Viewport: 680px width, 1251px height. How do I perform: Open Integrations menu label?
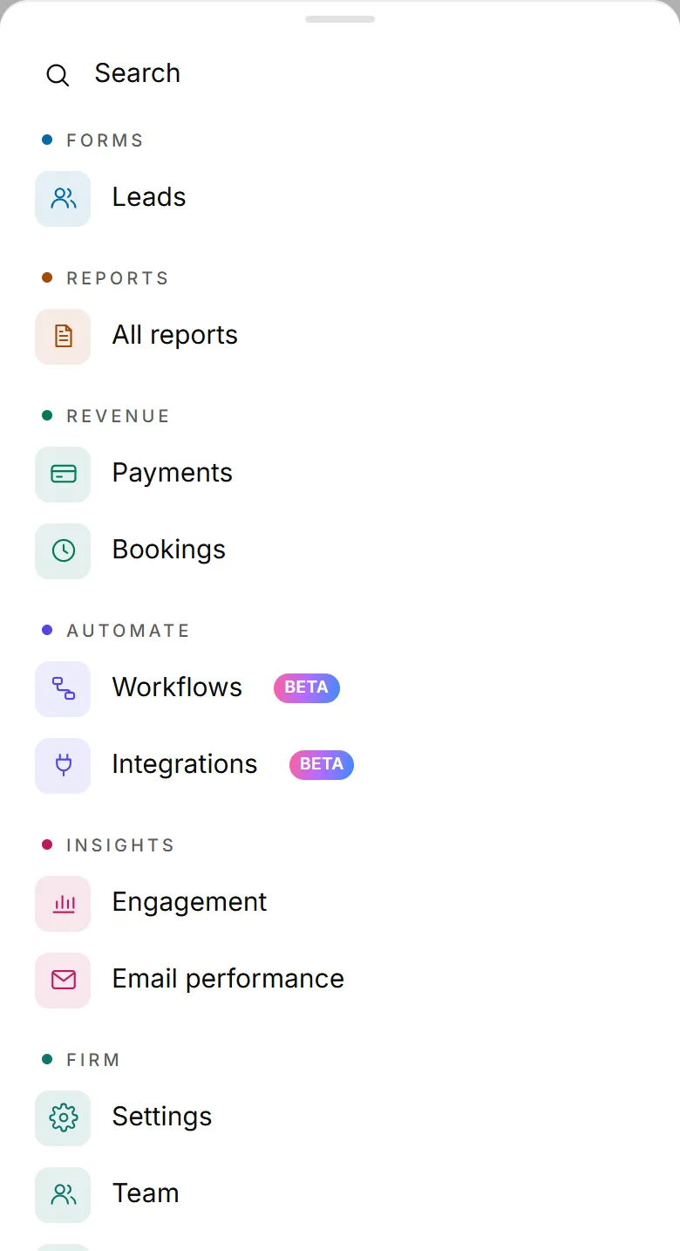(x=185, y=764)
